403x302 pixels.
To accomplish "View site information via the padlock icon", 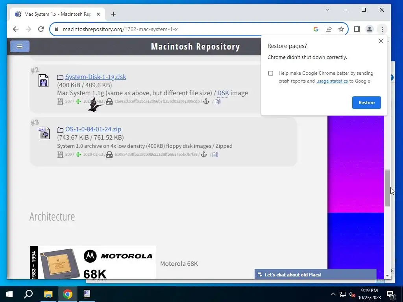I will pyautogui.click(x=57, y=29).
